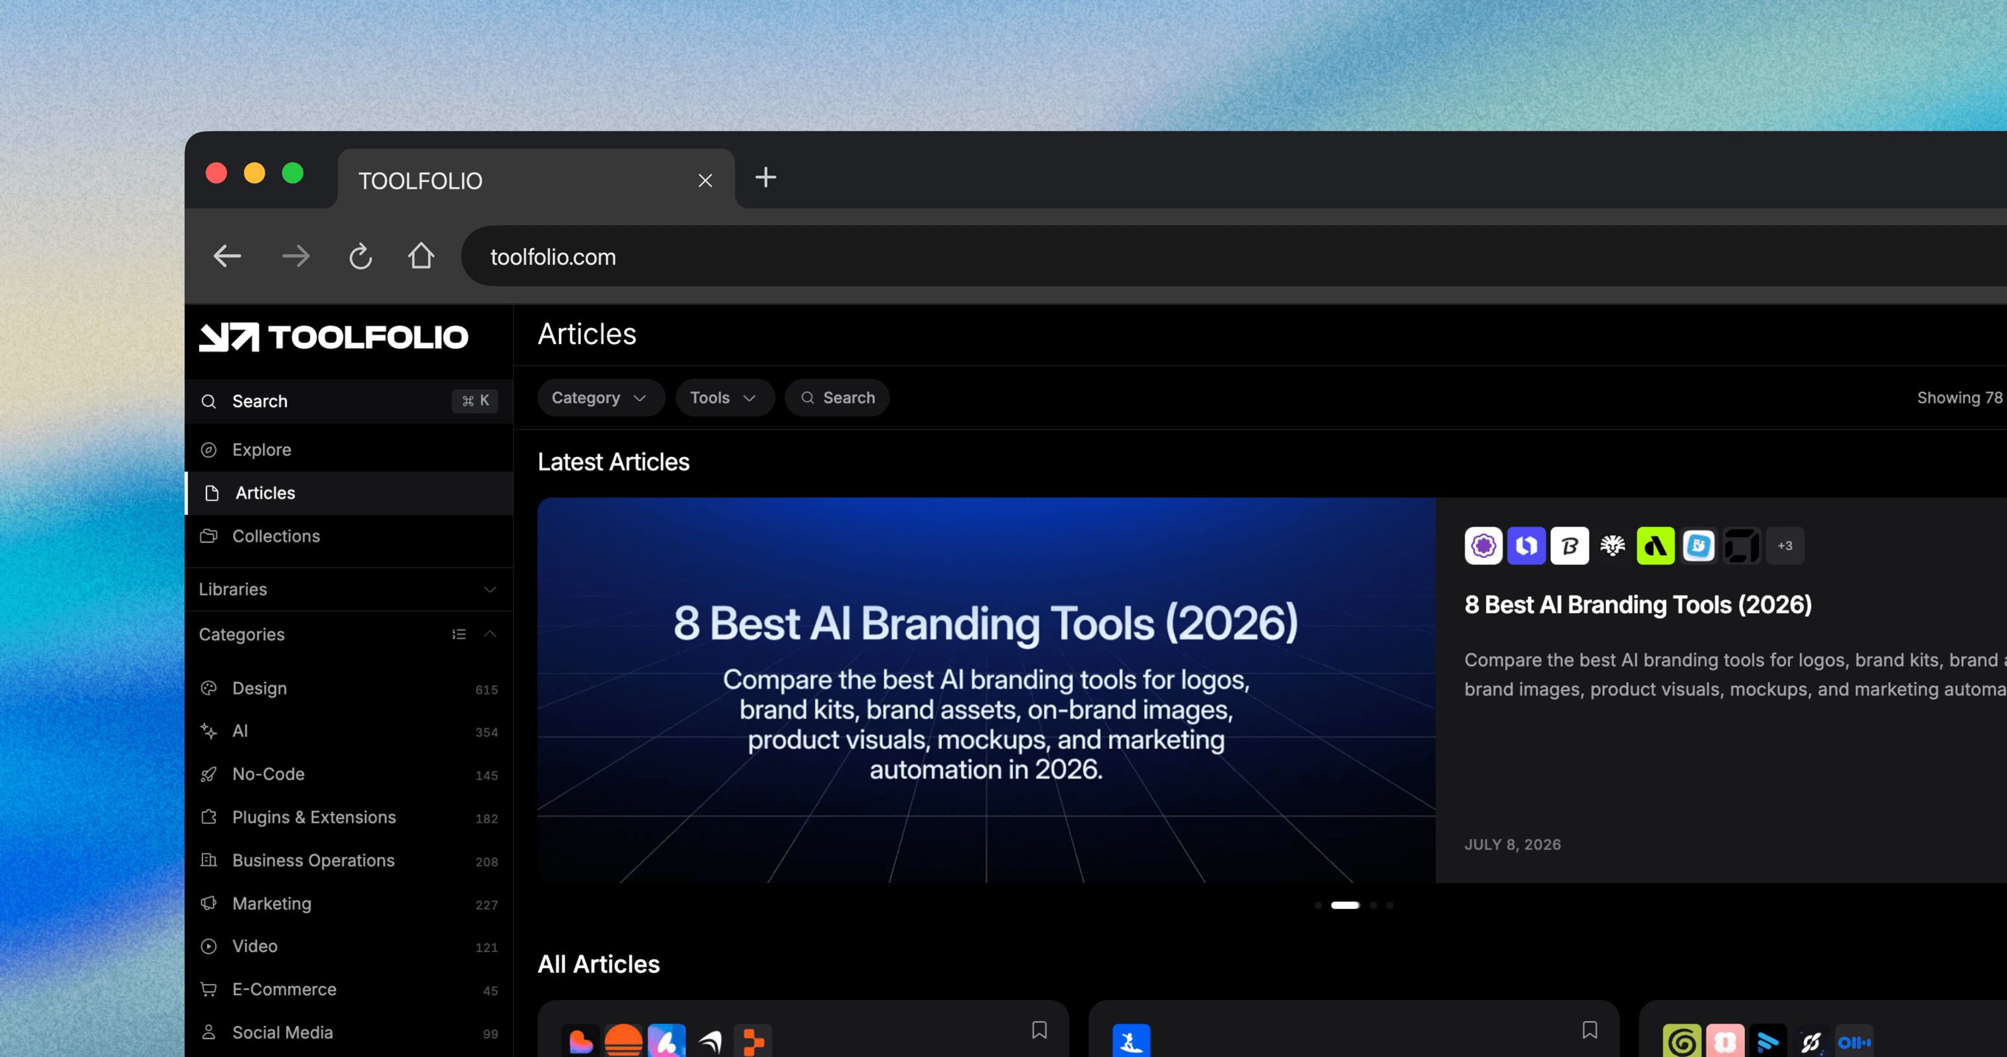This screenshot has width=2007, height=1057.
Task: Click the first purple flower tool icon
Action: (1483, 546)
